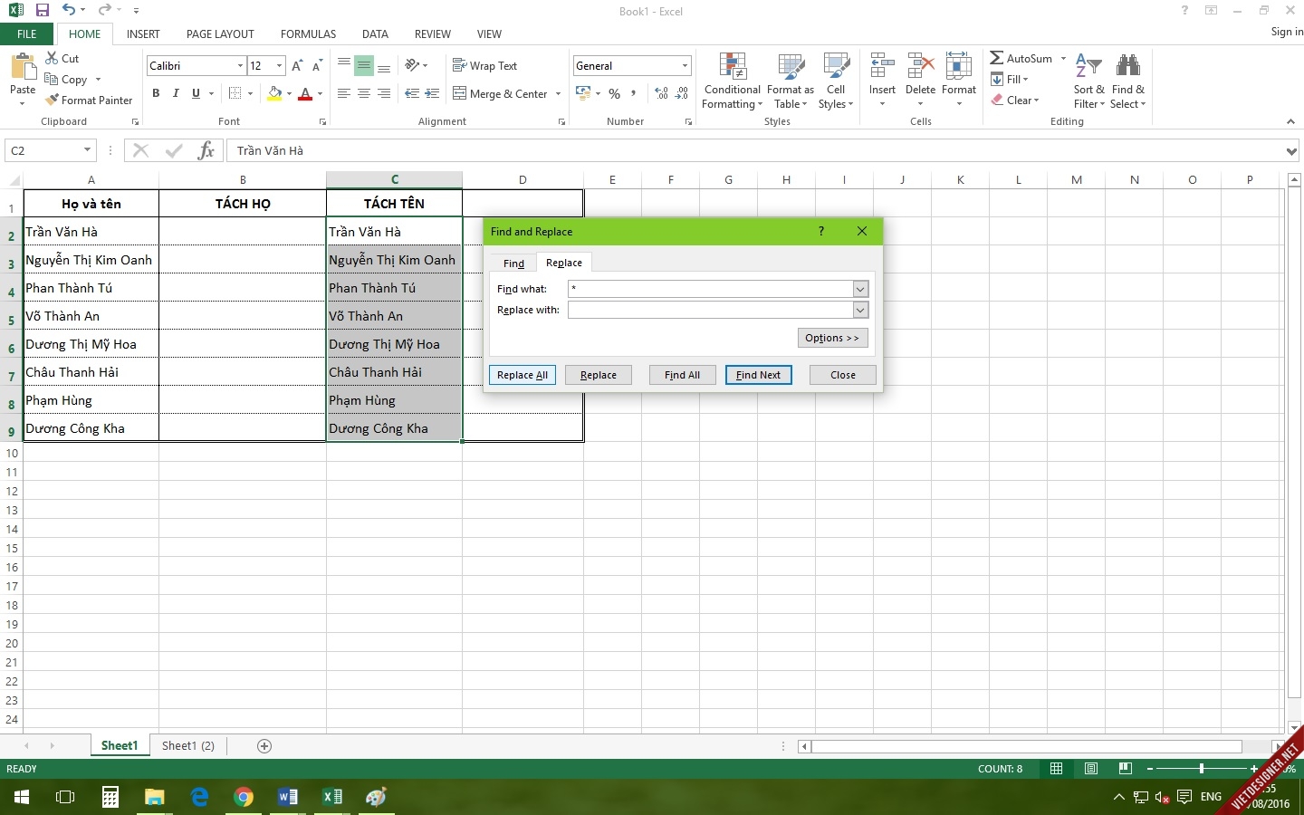The image size is (1304, 815).
Task: Expand the font size dropdown
Action: click(x=279, y=65)
